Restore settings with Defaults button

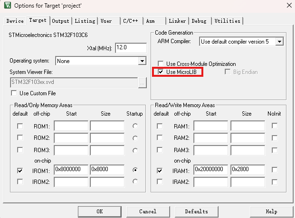click(x=197, y=212)
